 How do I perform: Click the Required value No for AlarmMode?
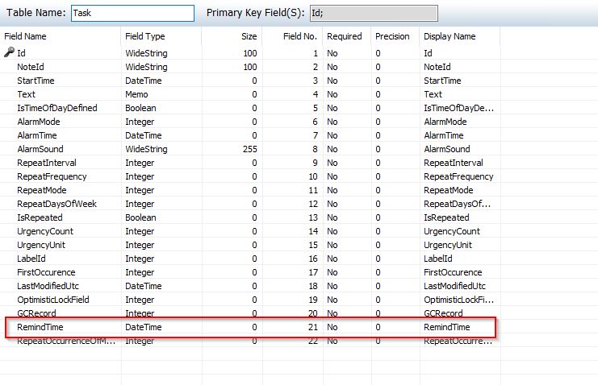pyautogui.click(x=332, y=122)
